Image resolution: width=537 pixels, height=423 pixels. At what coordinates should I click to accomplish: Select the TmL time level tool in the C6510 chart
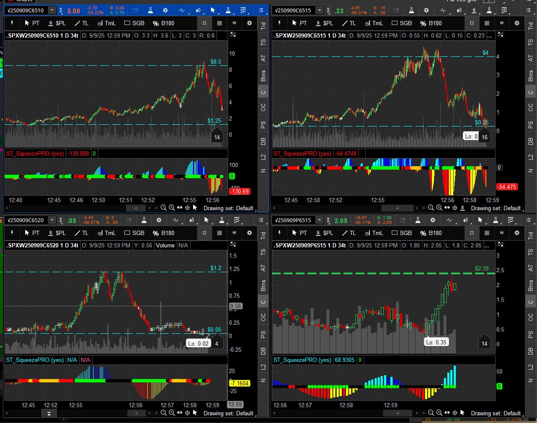[106, 23]
